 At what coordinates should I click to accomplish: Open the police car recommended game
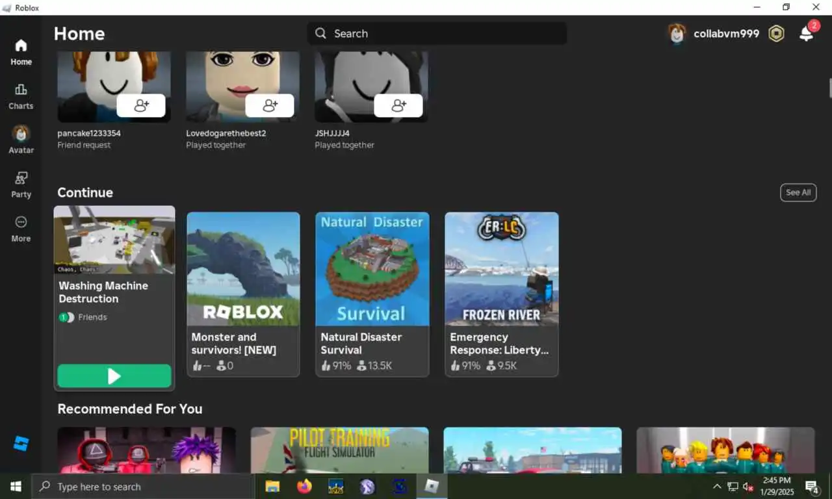[532, 450]
